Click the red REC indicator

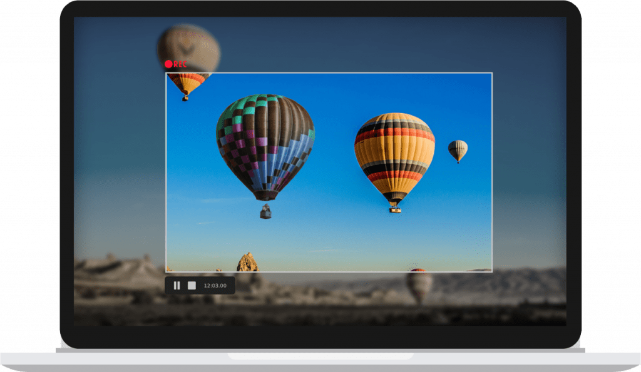(x=176, y=64)
